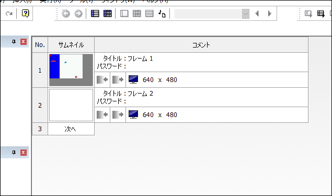The height and width of the screenshot is (196, 332).
Task: Open the frame selector combo box
Action: coord(212,14)
